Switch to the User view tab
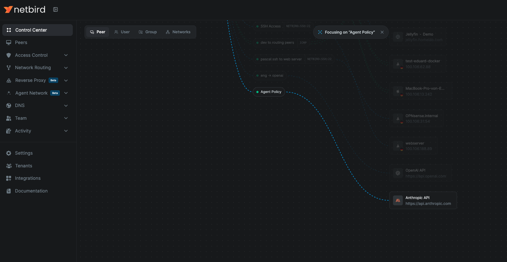 click(122, 32)
